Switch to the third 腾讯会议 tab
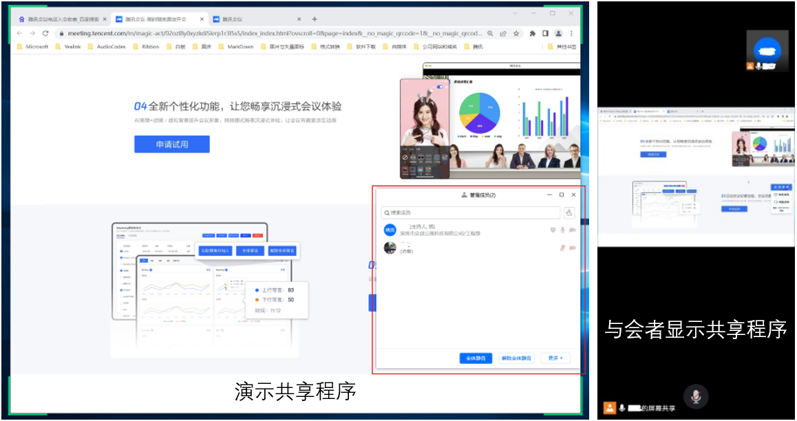Viewport: 797px width, 421px height. 257,19
